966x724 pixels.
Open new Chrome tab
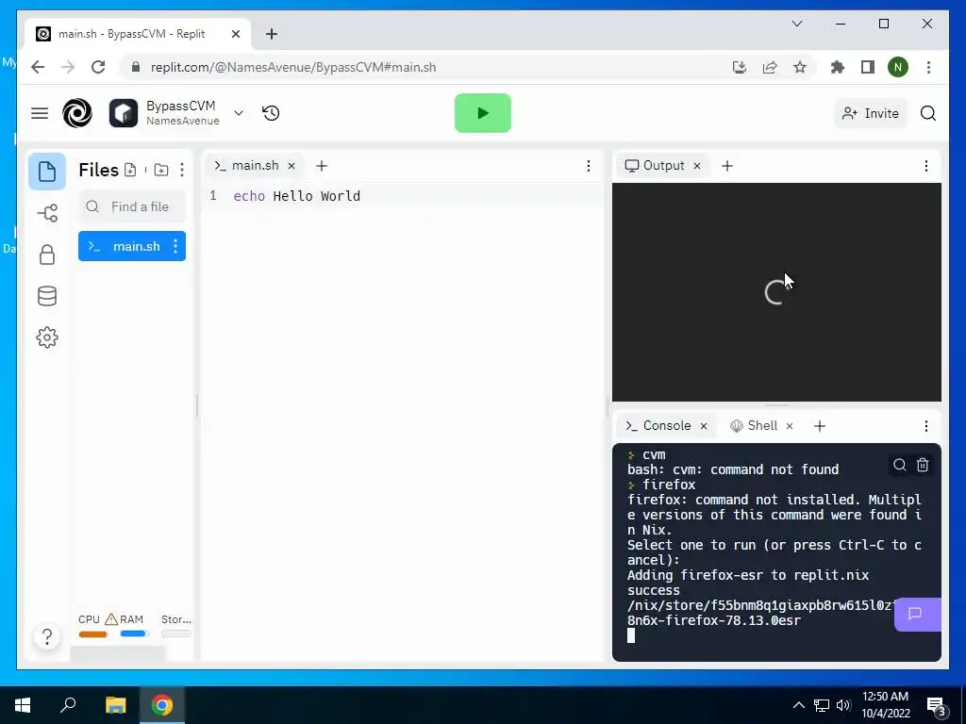(x=272, y=34)
